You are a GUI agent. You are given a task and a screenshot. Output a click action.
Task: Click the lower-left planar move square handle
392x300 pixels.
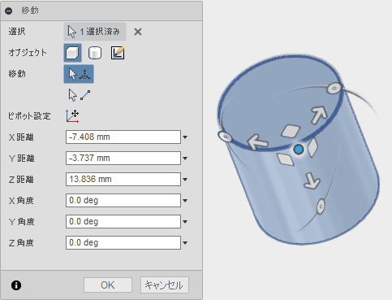[286, 159]
